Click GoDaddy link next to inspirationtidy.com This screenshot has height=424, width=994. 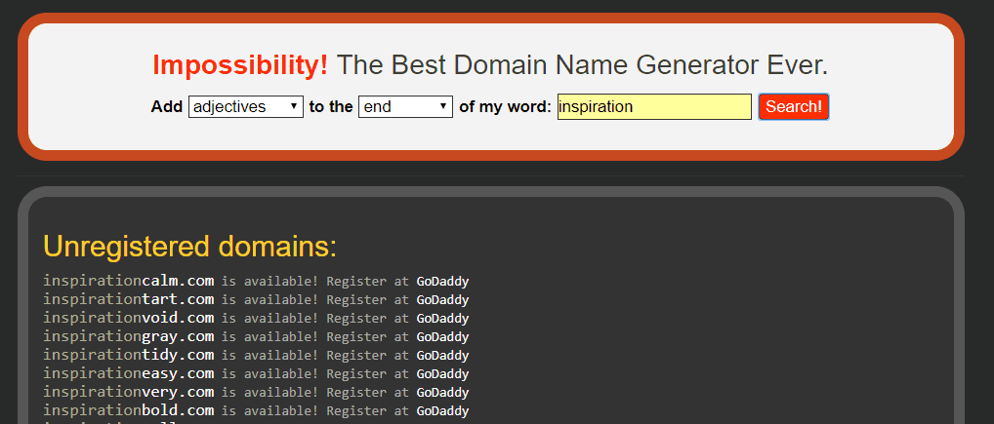coord(442,355)
